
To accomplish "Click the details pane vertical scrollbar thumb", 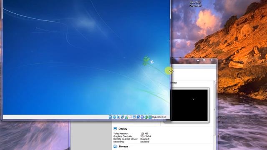I will (214, 109).
